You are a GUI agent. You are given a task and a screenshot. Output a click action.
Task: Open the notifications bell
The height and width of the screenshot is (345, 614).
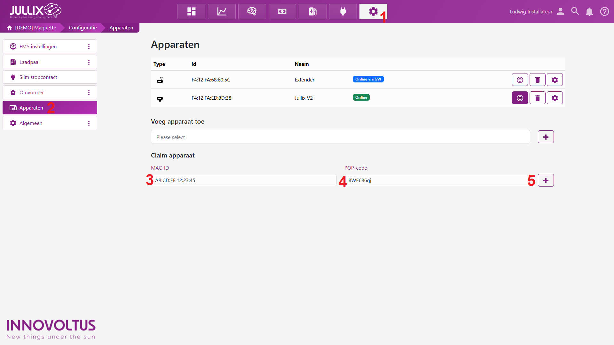589,11
